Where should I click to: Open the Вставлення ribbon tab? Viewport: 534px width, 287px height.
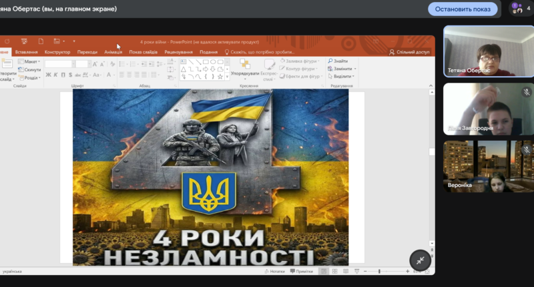26,52
